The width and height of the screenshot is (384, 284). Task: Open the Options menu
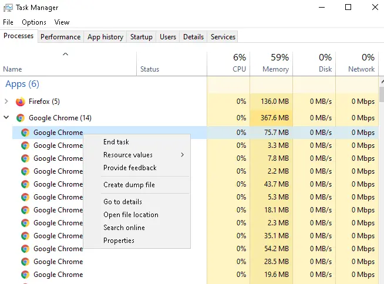[34, 22]
